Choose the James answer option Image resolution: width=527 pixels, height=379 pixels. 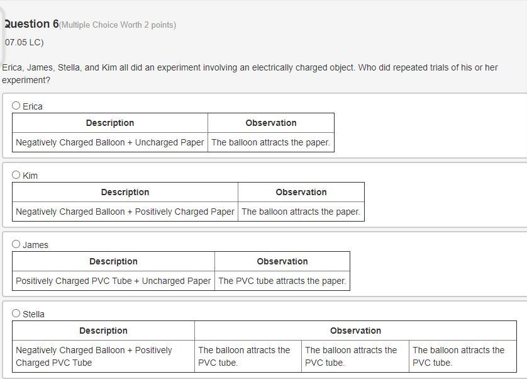click(16, 244)
